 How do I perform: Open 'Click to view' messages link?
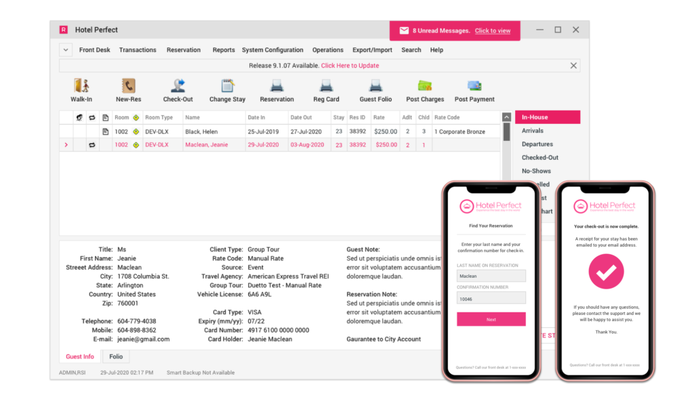click(493, 30)
